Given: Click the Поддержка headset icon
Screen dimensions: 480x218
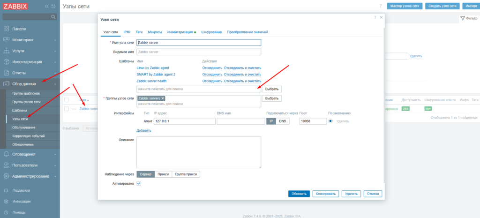Looking at the screenshot, I should [x=7, y=190].
